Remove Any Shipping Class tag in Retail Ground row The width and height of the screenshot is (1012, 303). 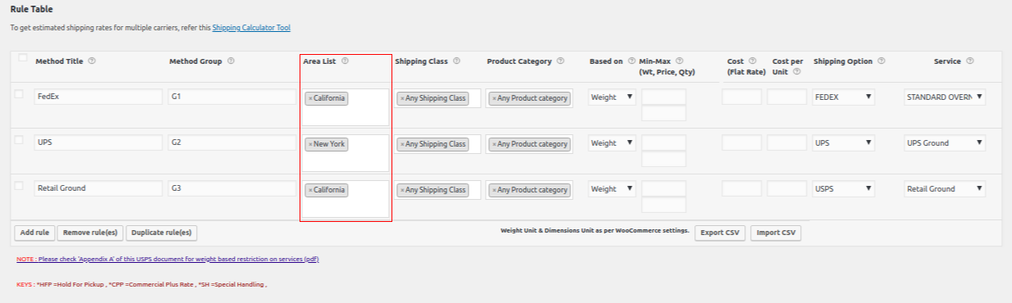[402, 190]
